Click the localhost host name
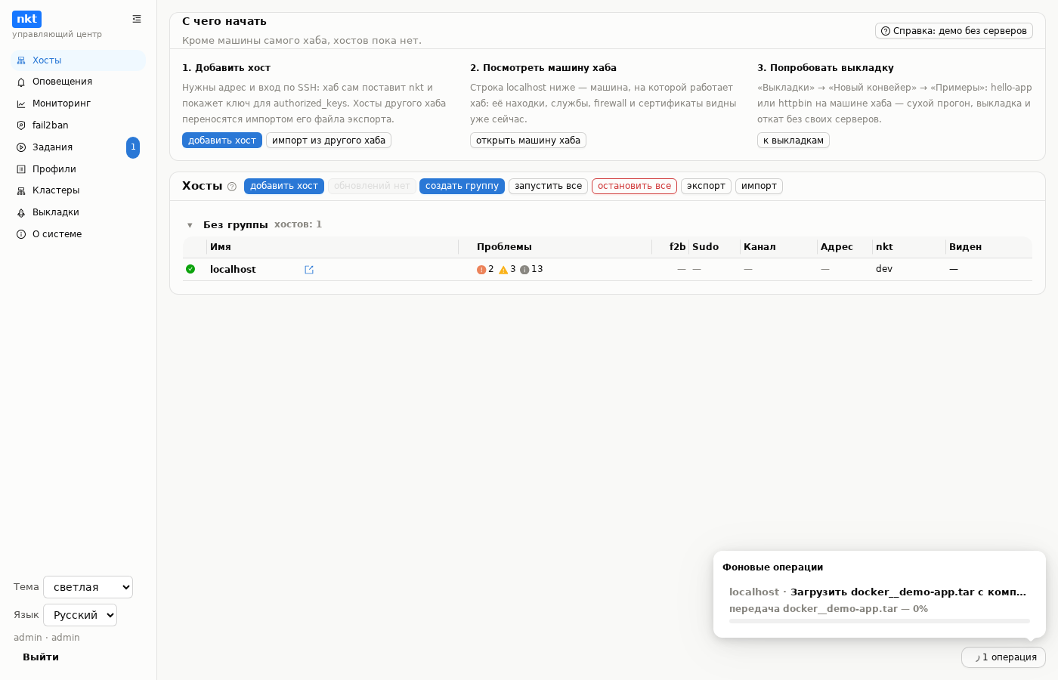 tap(233, 270)
